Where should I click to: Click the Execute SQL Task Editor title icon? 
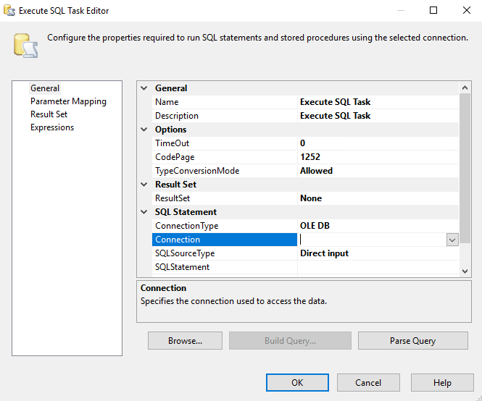tap(9, 11)
